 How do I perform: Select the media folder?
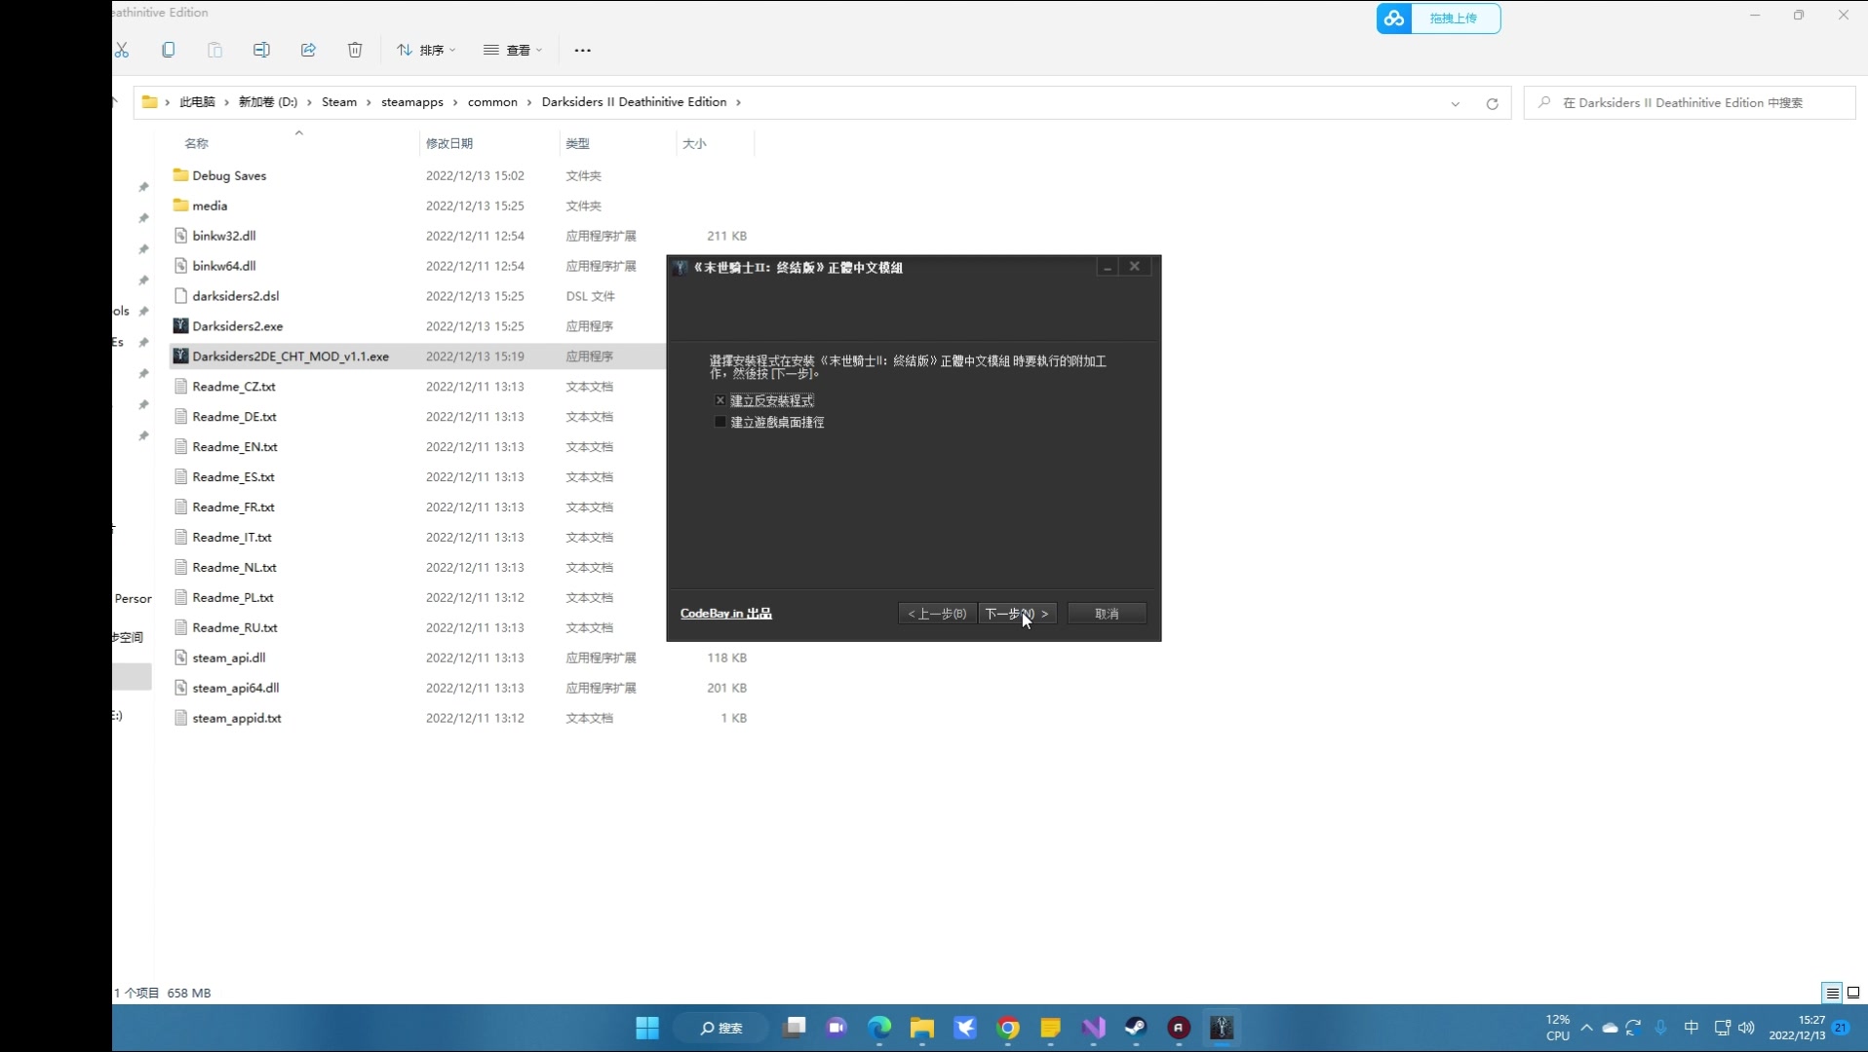pos(210,206)
